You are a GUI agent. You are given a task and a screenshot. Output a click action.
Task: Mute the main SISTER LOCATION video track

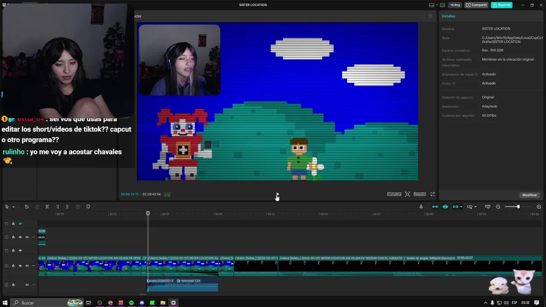tap(27, 266)
